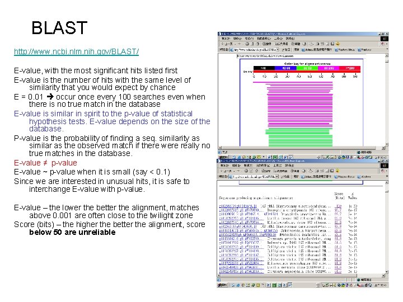Expand address bar dropdown in lower browser
The width and height of the screenshot is (403, 302).
coord(277,177)
